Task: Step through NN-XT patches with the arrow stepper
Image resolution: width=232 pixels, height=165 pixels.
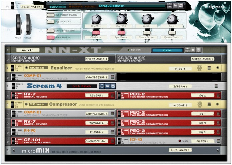Action: click(187, 50)
